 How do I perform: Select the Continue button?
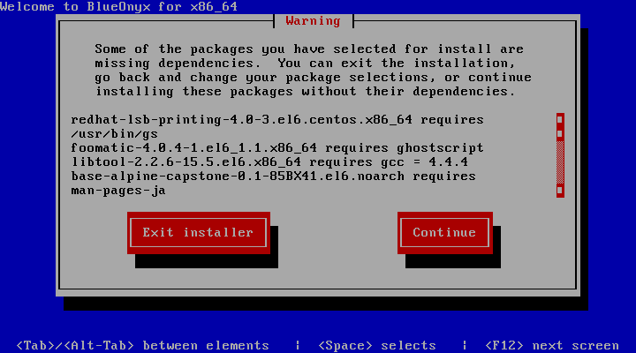445,233
